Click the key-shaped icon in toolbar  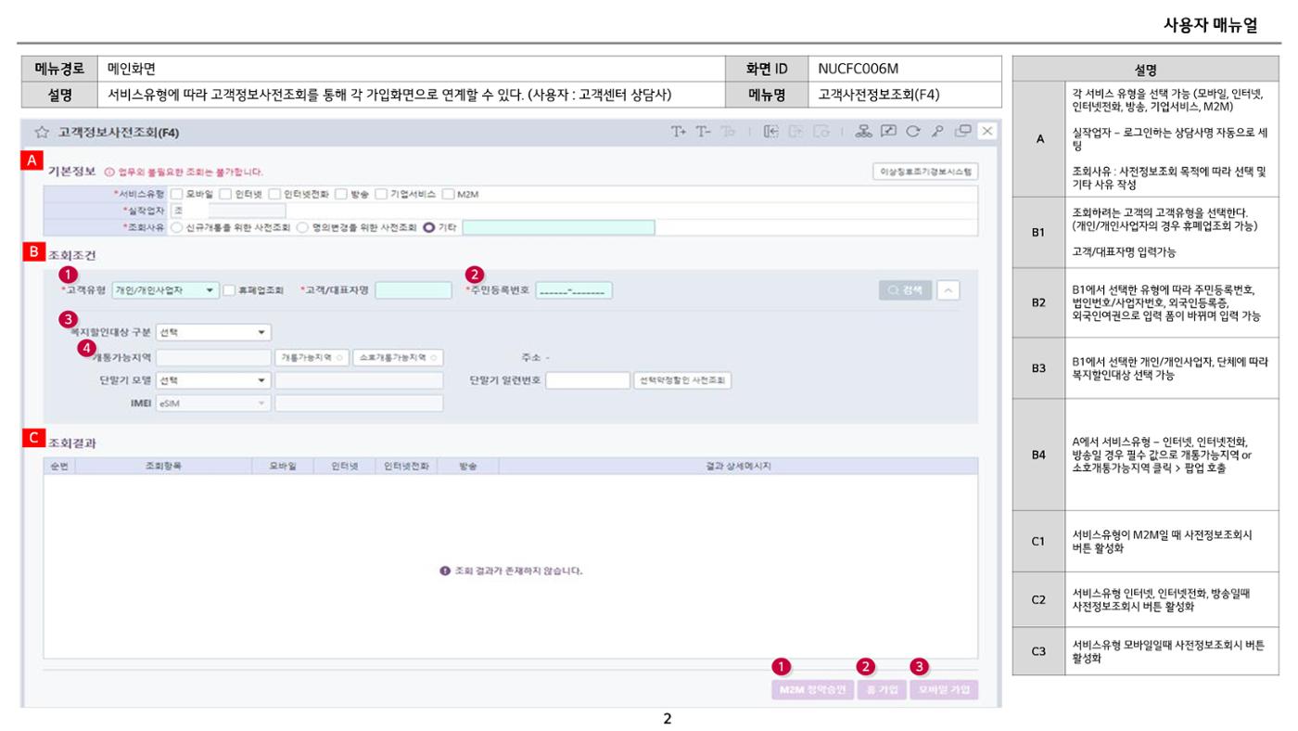coord(938,132)
